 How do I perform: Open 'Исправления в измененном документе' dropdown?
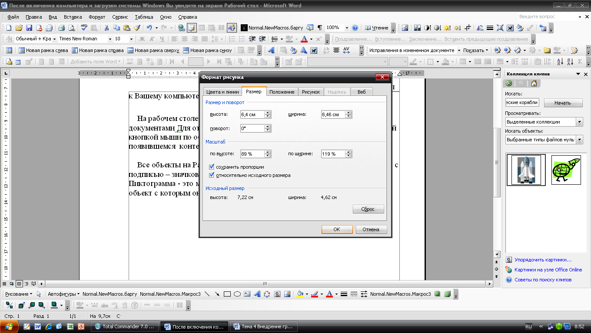point(459,50)
